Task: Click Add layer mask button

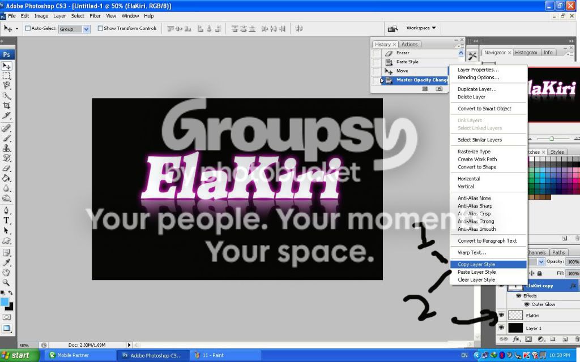Action: click(x=528, y=339)
